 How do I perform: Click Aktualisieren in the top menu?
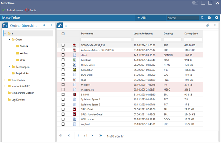(12, 10)
